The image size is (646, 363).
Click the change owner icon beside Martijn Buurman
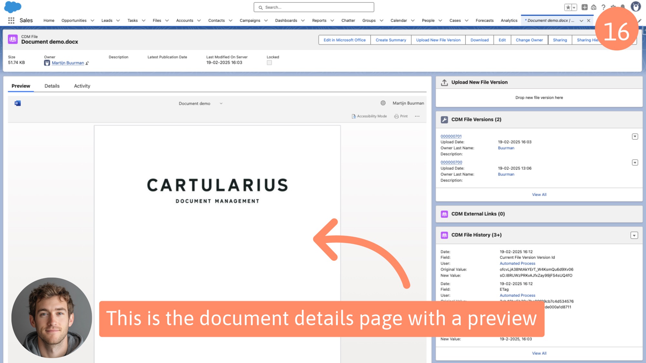pos(87,63)
